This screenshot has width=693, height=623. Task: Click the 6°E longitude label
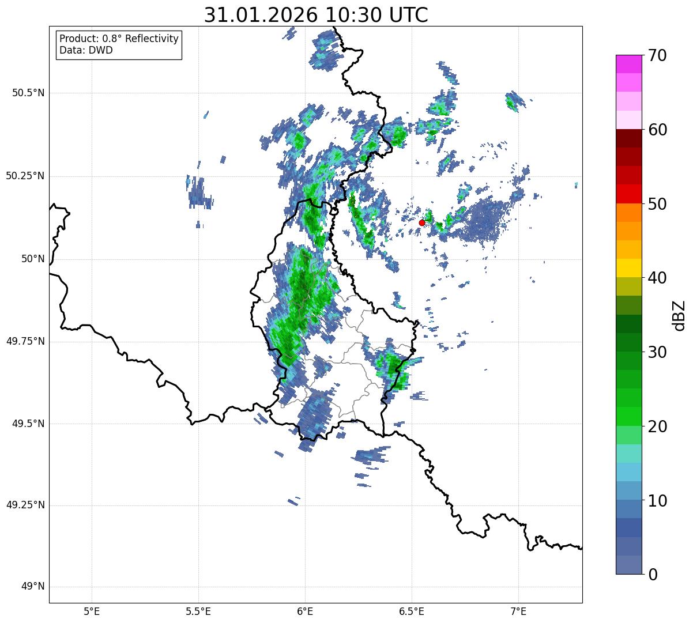point(305,611)
